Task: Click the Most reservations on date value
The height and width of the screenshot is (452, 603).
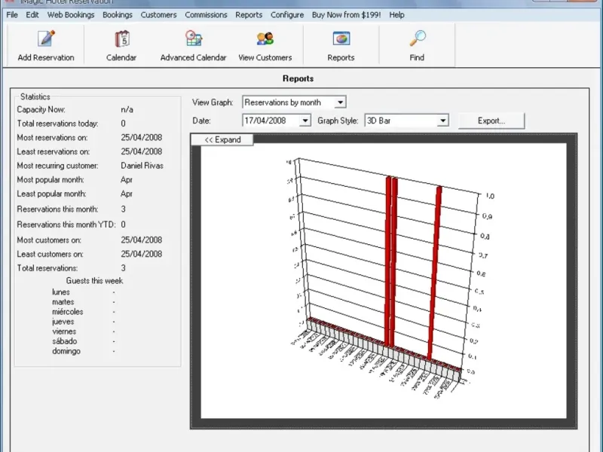Action: pyautogui.click(x=141, y=138)
